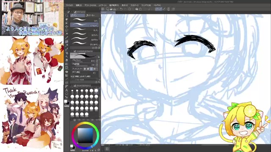Open the Brush Size palette menu button
This screenshot has height=152, width=271.
pyautogui.click(x=72, y=86)
